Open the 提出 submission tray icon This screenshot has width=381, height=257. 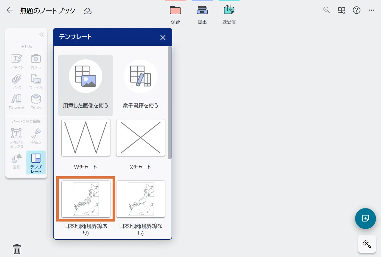coord(202,10)
